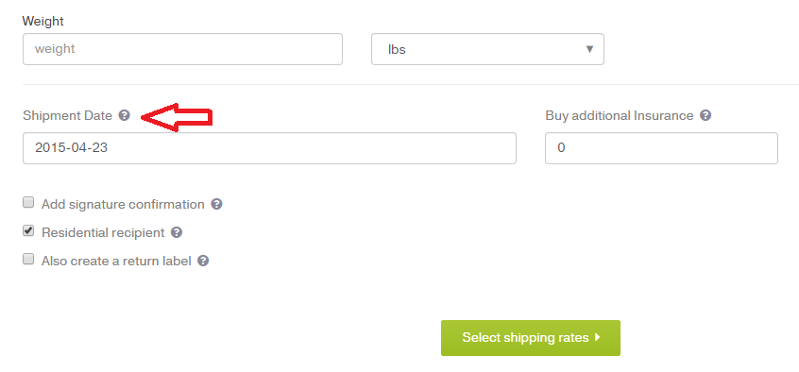Screen dimensions: 799x372
Task: Click the Add signature confirmation label text
Action: 123,204
